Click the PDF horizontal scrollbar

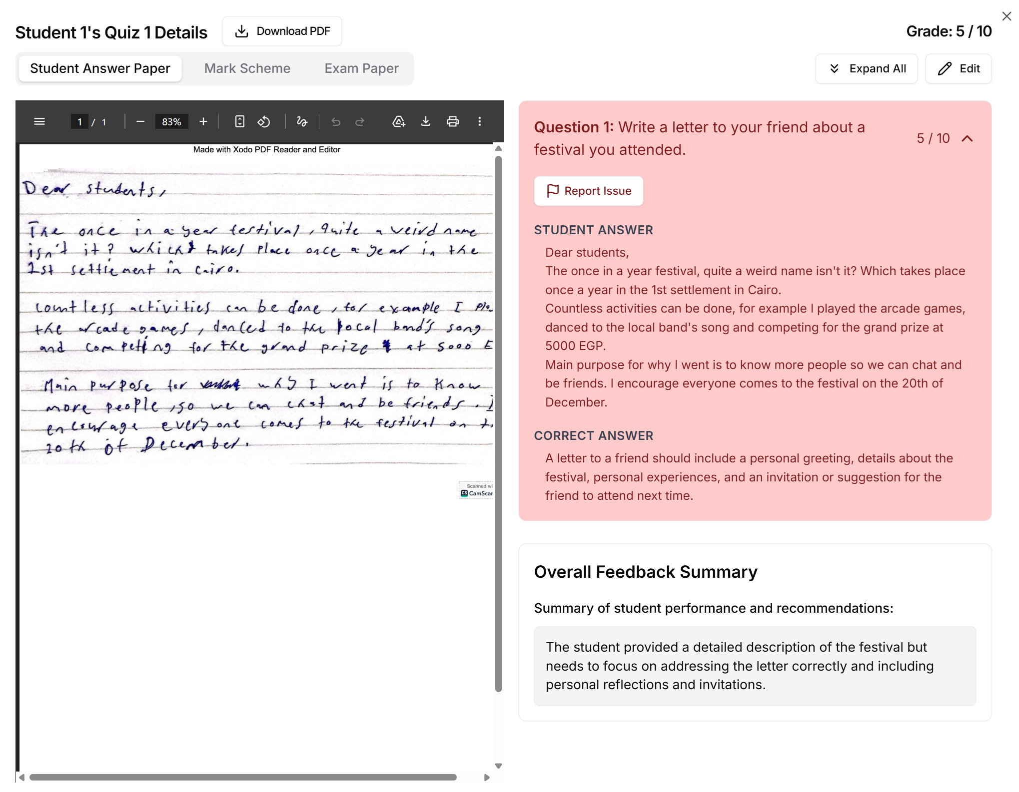pos(243,777)
